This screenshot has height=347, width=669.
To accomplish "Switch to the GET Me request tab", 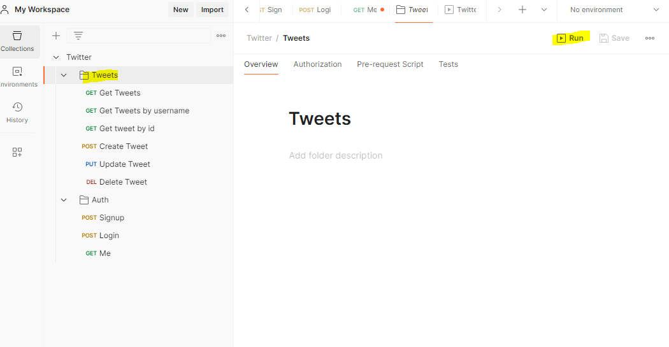I will 365,10.
